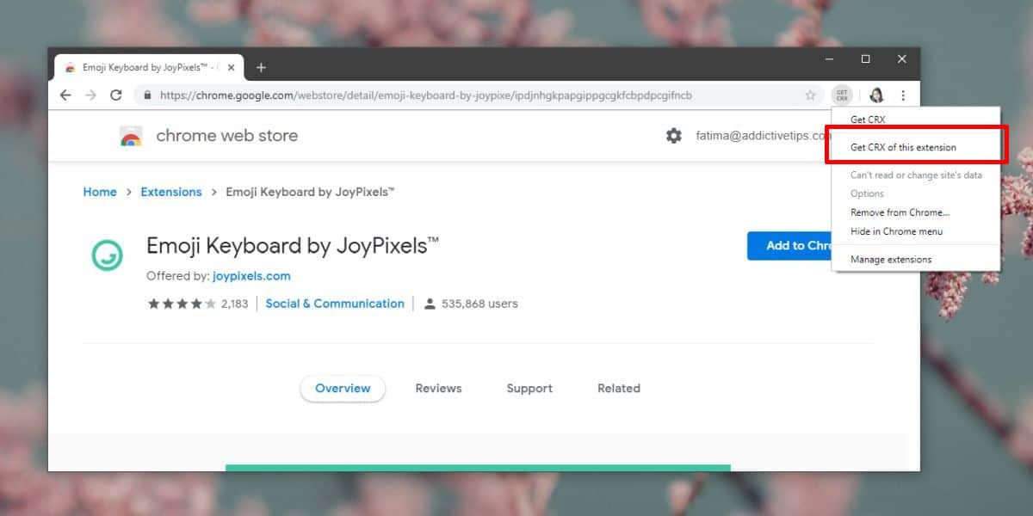Open the Chrome profile avatar
1033x516 pixels.
pos(876,95)
